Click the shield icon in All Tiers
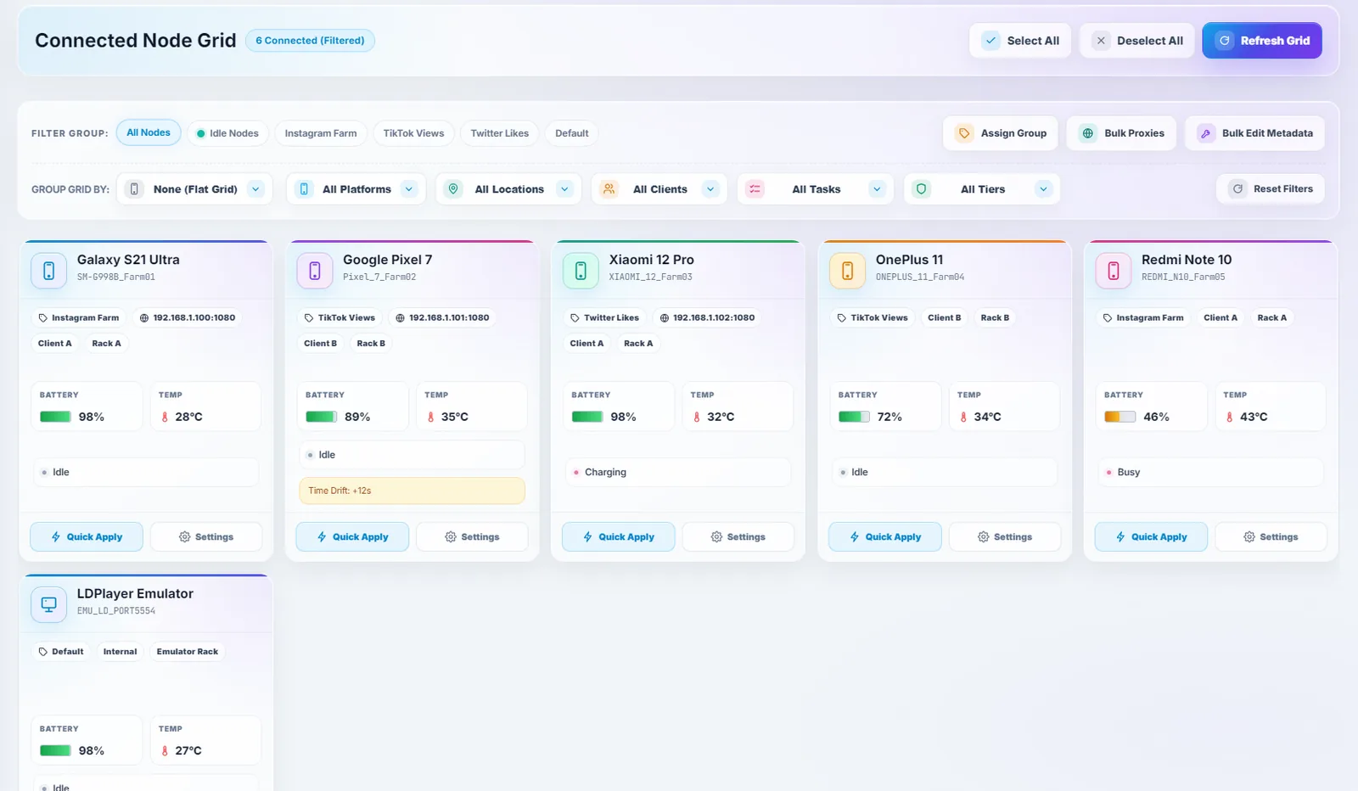Viewport: 1358px width, 791px height. 922,189
